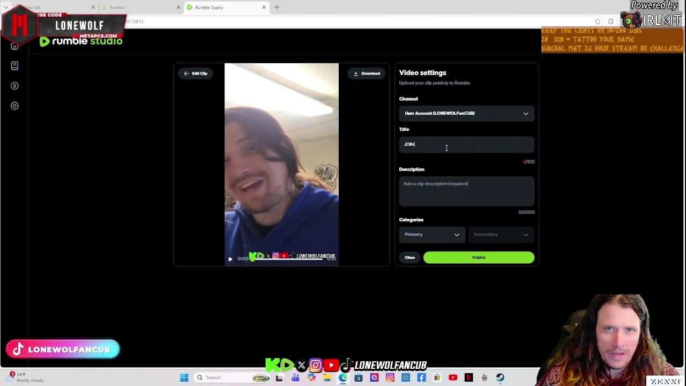Open Task View on taskbar
This screenshot has height=386, width=686.
(x=279, y=378)
